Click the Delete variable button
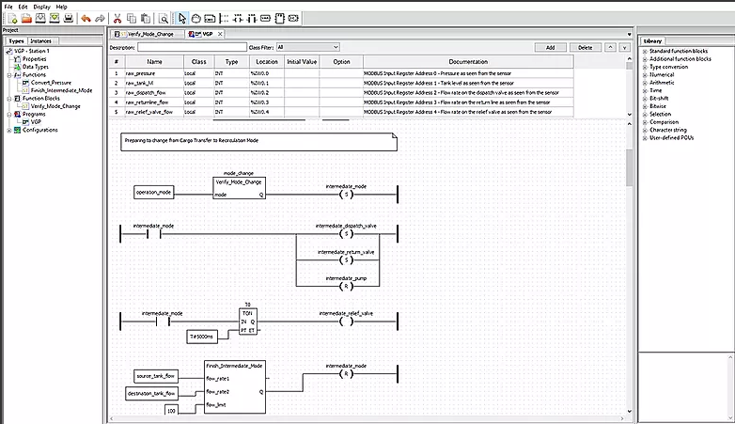The height and width of the screenshot is (424, 735). [584, 46]
